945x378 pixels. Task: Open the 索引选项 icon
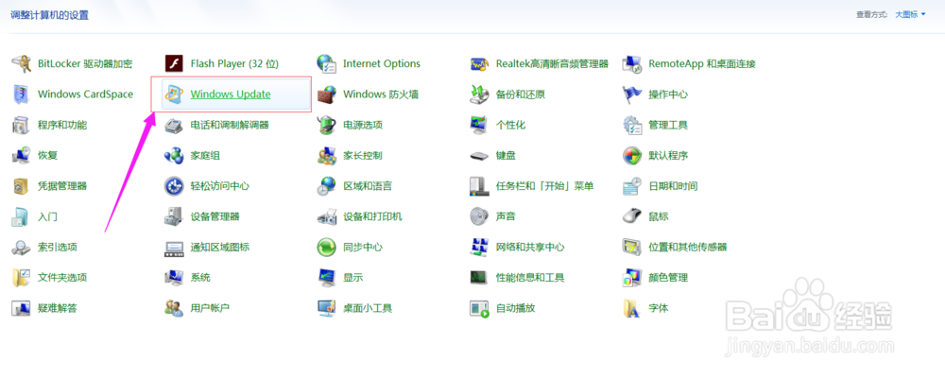pos(22,248)
